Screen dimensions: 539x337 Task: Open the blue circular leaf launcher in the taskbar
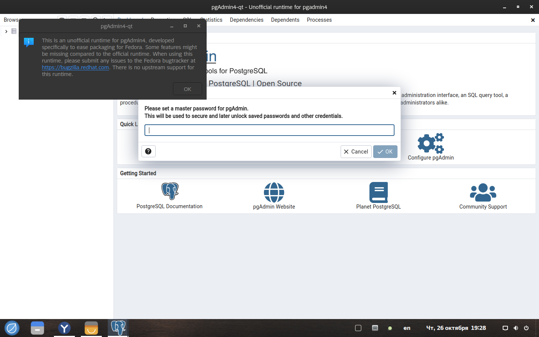point(12,328)
